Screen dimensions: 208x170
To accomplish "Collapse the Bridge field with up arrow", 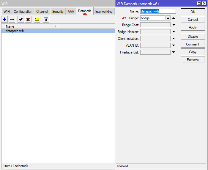I will pyautogui.click(x=174, y=18).
